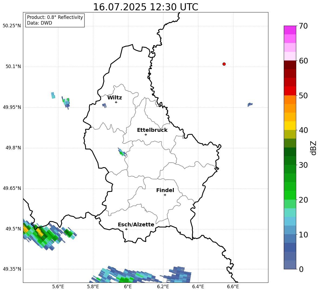Viewport: 320px width, 292px height.
Task: Click the Ettelbruck cross marker
Action: (x=146, y=135)
